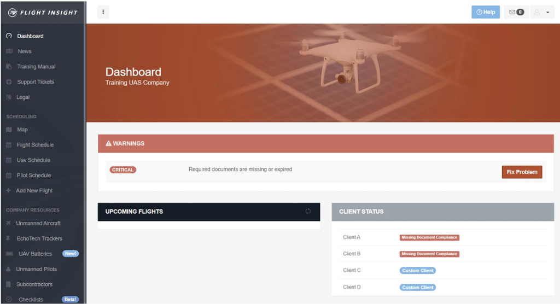Click the CLIENT STATUS panel header
The image size is (560, 304).
[443, 212]
